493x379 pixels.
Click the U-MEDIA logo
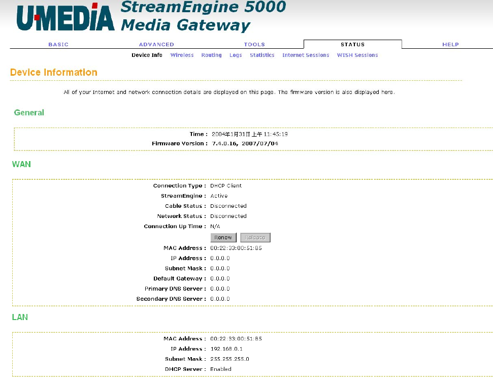coord(65,17)
